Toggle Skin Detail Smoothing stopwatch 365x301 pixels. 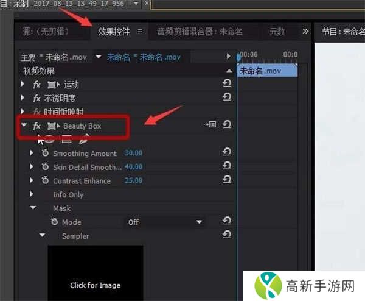[45, 167]
